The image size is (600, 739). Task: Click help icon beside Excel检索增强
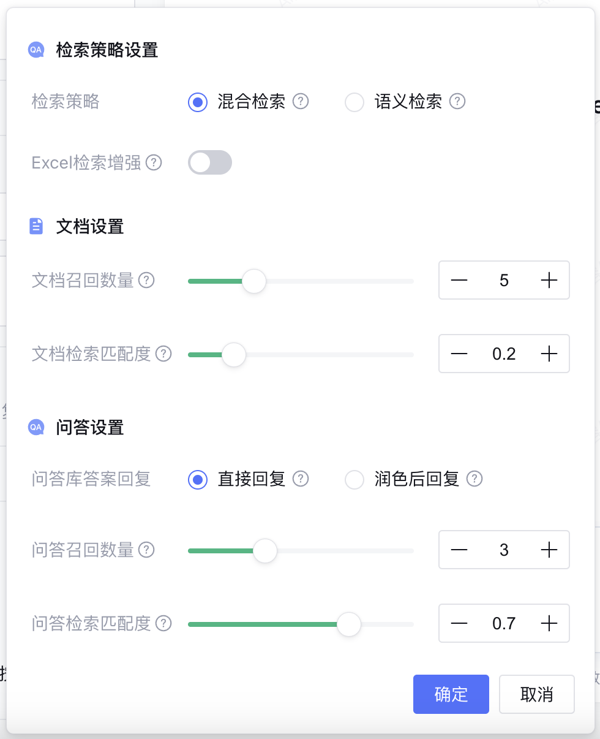[154, 162]
